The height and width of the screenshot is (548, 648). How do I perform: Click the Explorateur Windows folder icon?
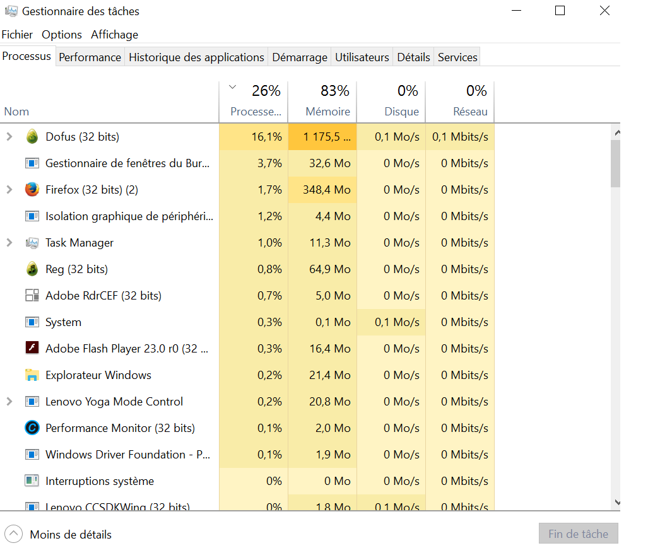32,375
